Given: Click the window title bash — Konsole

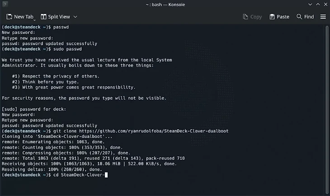Looking at the screenshot, I should (x=165, y=5).
